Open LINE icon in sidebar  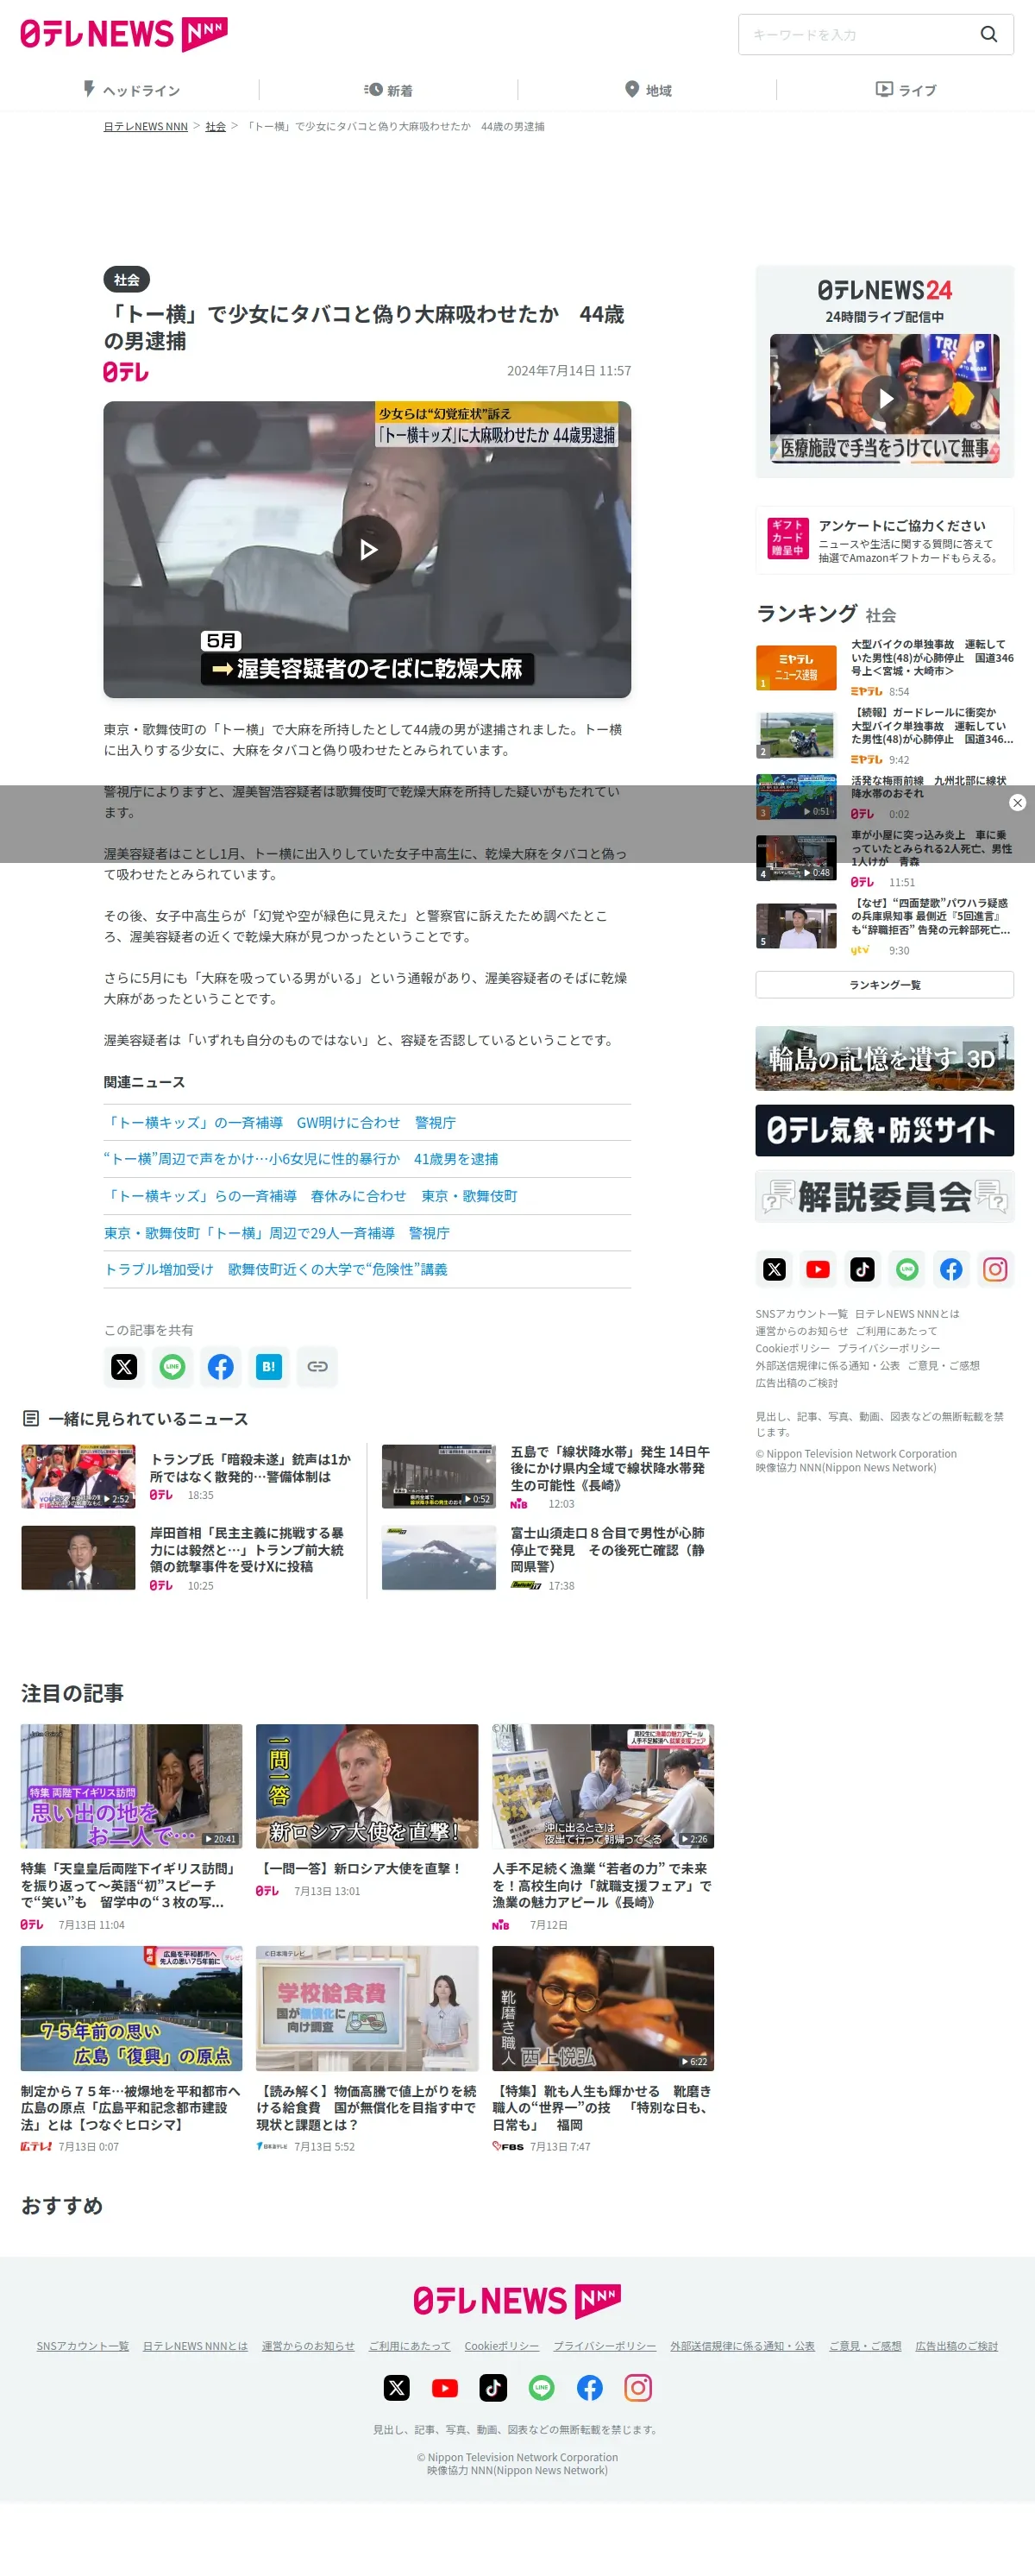pos(907,1269)
